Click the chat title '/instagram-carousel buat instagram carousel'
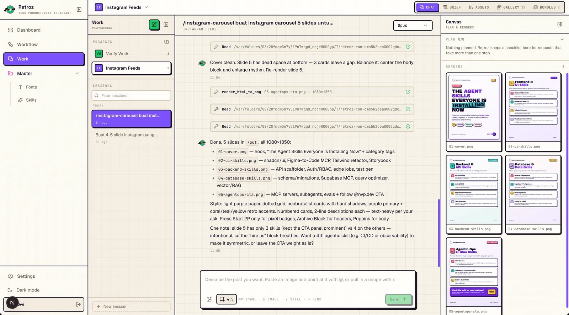 point(258,23)
